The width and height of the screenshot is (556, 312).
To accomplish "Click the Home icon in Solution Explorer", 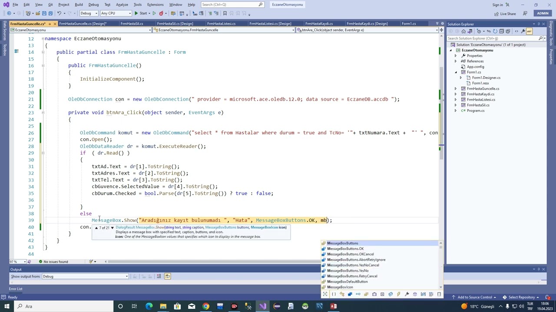I will [463, 31].
